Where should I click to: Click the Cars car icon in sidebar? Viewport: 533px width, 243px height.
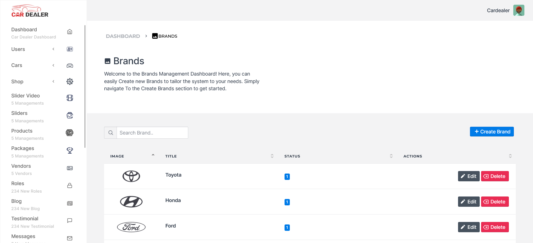point(70,66)
